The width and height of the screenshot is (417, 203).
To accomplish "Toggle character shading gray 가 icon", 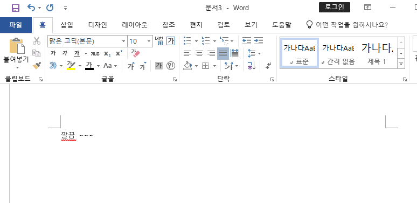I will [159, 65].
